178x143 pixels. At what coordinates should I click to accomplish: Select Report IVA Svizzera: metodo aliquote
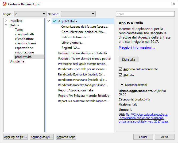(x=84, y=101)
